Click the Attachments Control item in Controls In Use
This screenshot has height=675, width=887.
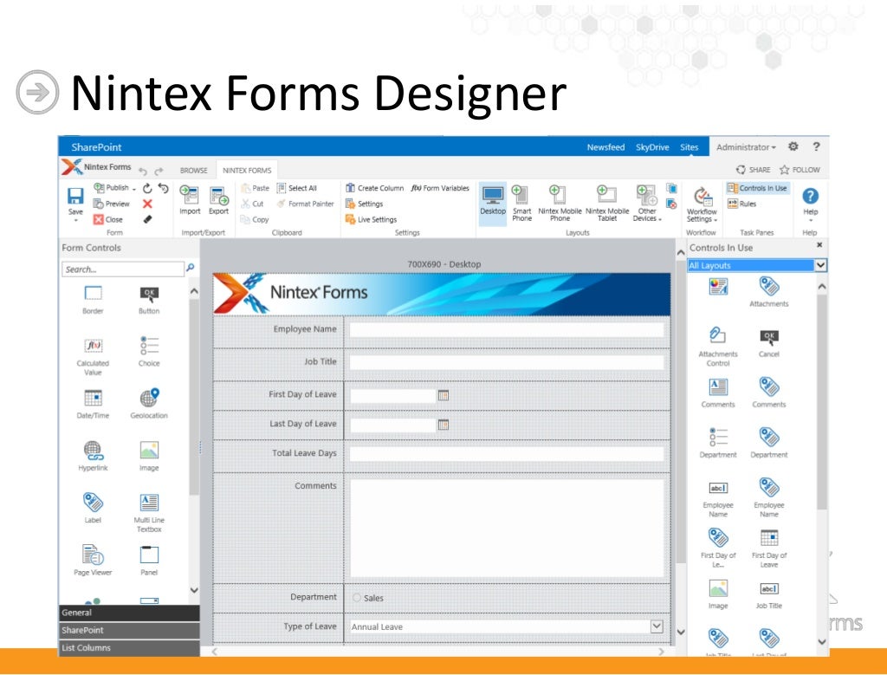pyautogui.click(x=718, y=347)
